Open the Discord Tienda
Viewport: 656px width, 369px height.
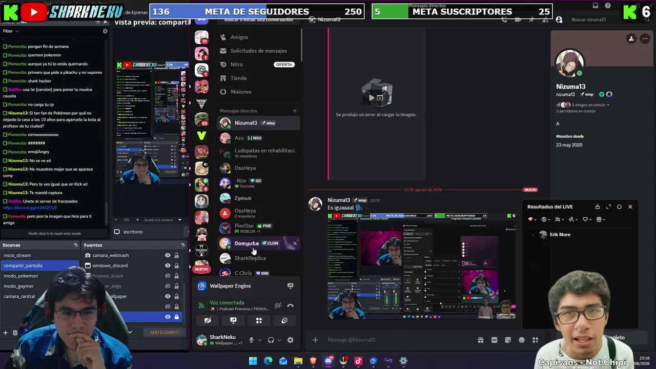259,78
